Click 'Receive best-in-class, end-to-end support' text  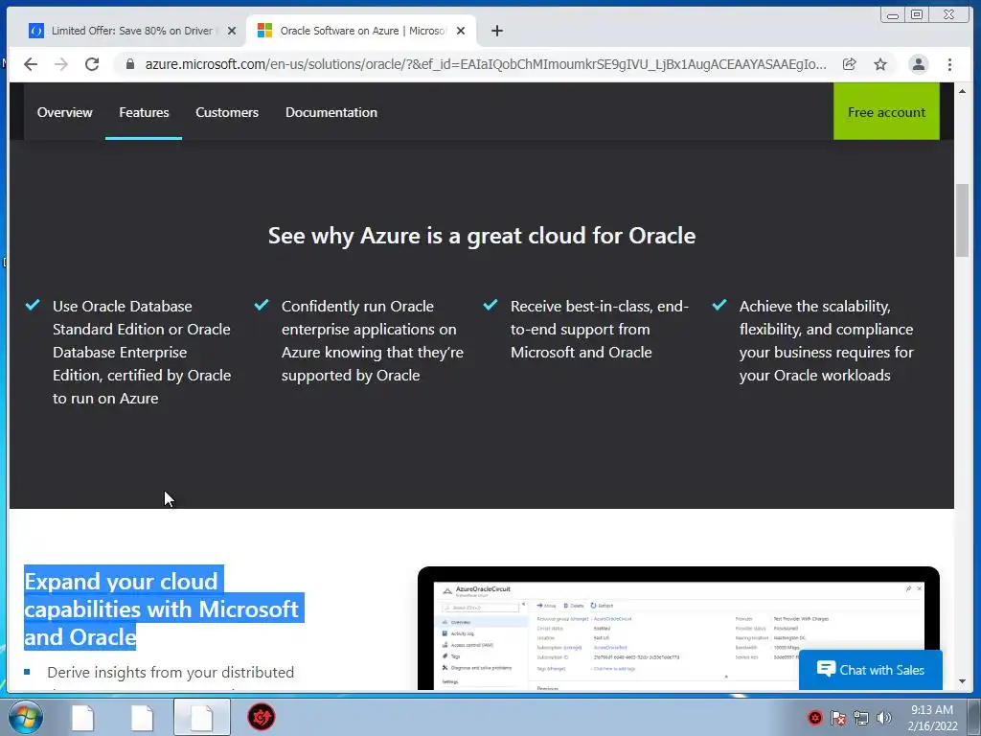[600, 330]
